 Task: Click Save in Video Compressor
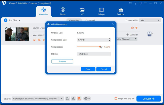[88, 69]
